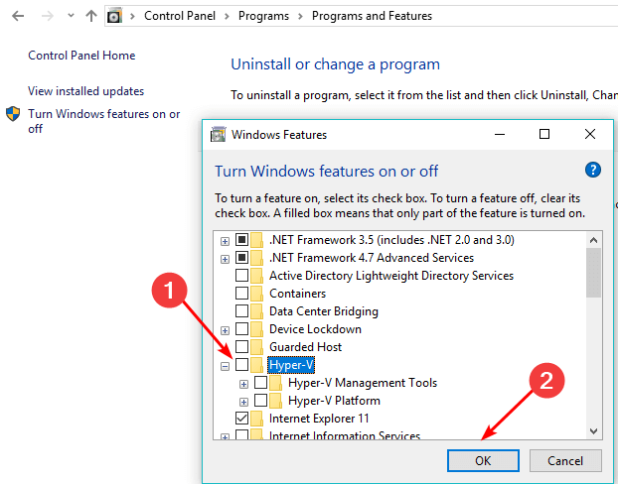This screenshot has width=618, height=484.
Task: Select Control Panel in the breadcrumb
Action: (180, 16)
